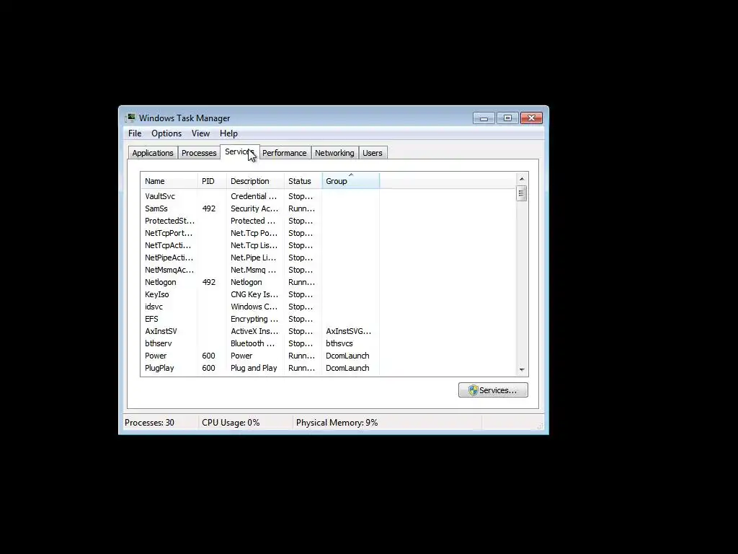Screen dimensions: 738x554
Task: Sort by Description column header
Action: (256, 181)
